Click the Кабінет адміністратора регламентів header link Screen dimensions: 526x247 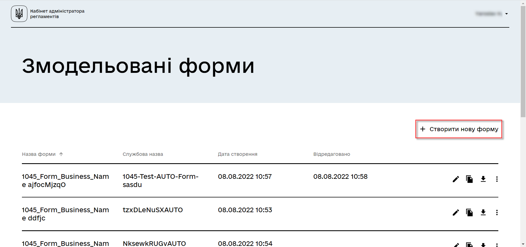[x=57, y=14]
